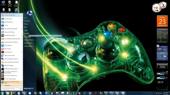Click the user account picture in Start menu
170x95 pixels.
29,13
